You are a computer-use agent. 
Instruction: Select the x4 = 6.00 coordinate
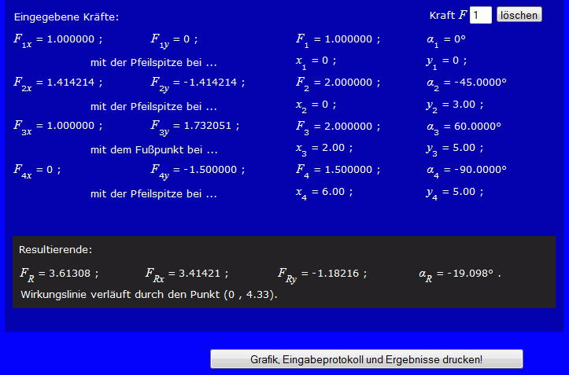[320, 193]
